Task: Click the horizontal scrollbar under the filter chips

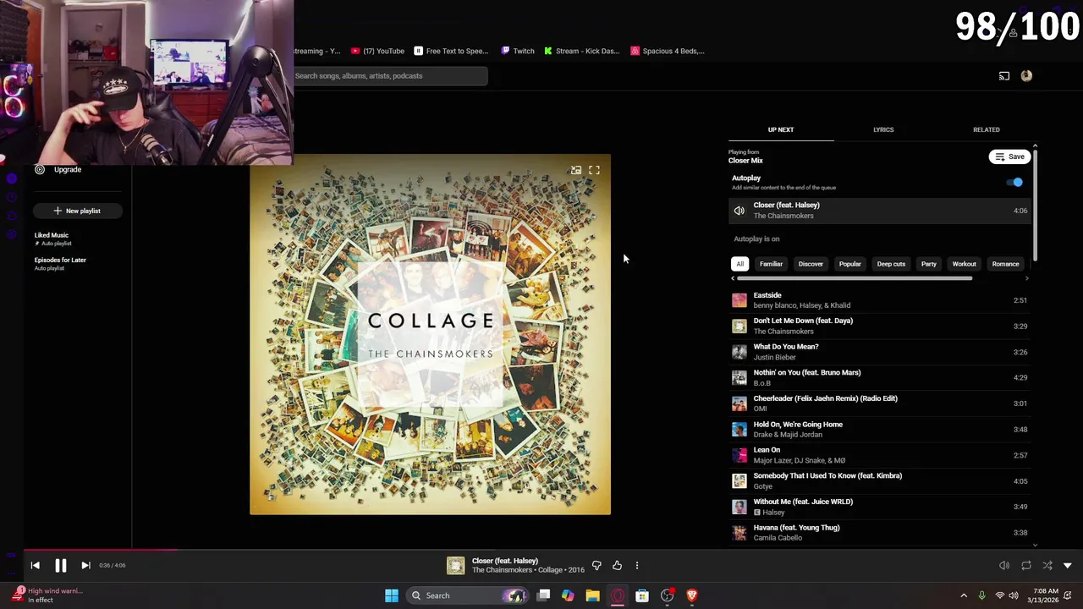Action: tap(855, 278)
